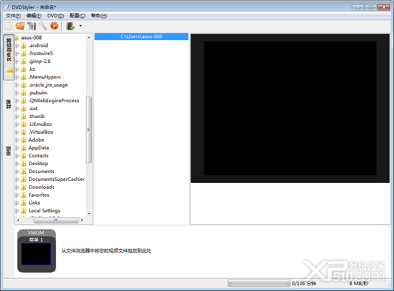Select the .UEmuBox folder
The width and height of the screenshot is (394, 291).
40,124
